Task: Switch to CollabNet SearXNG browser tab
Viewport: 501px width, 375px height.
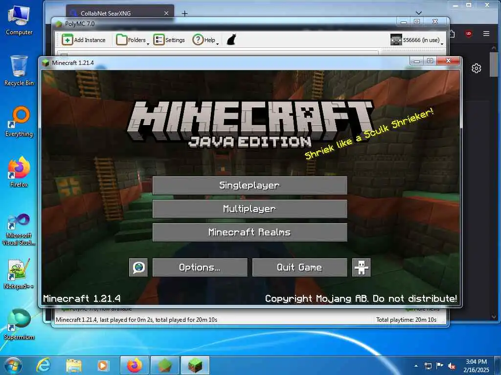Action: pos(120,13)
